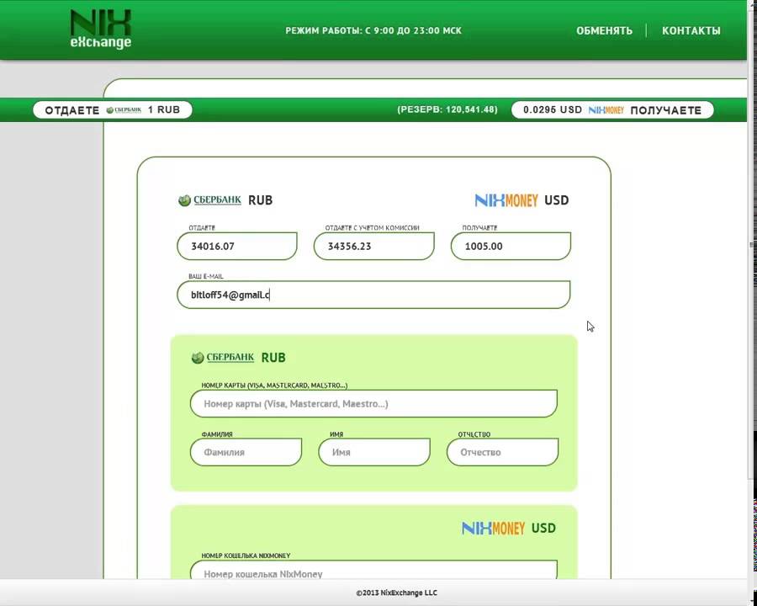Click the Номер карты input field
Image resolution: width=757 pixels, height=606 pixels.
point(373,403)
